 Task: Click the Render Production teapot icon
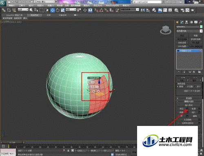tap(193, 10)
